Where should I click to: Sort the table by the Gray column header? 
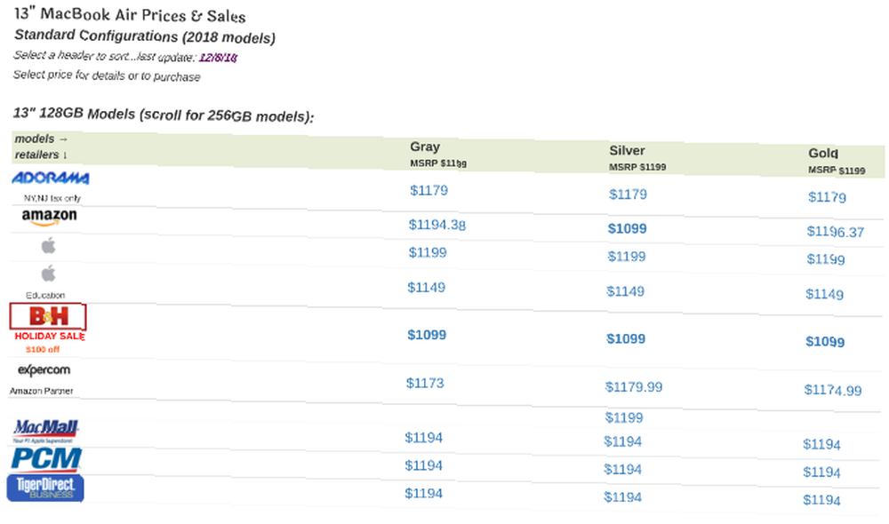425,147
